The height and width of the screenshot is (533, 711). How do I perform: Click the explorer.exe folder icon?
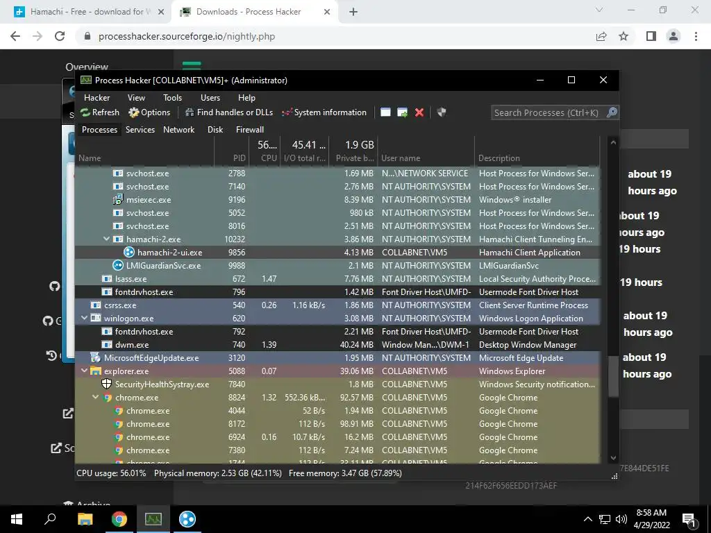coord(95,371)
